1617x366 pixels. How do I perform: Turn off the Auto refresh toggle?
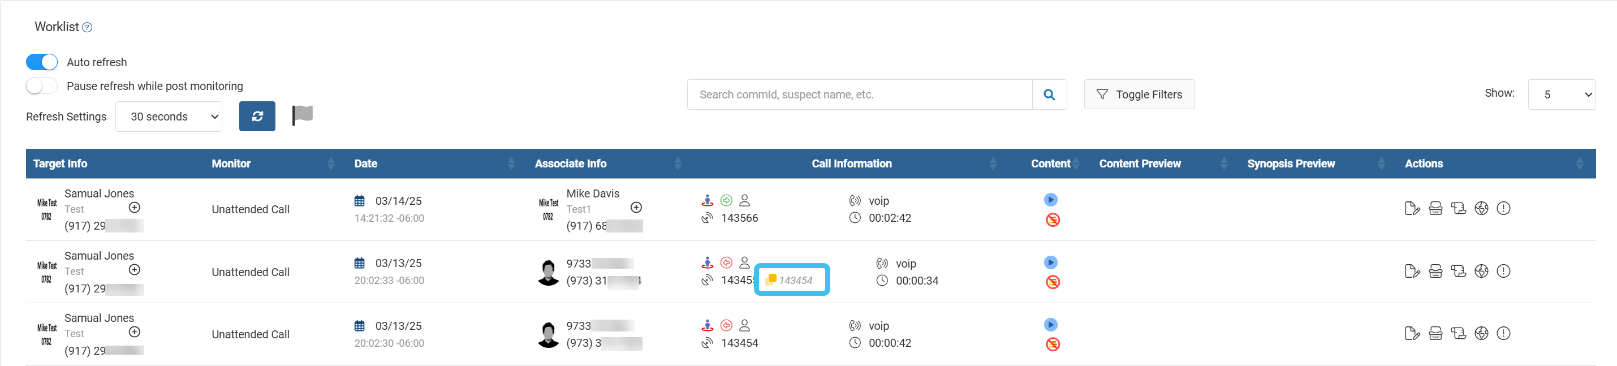41,62
